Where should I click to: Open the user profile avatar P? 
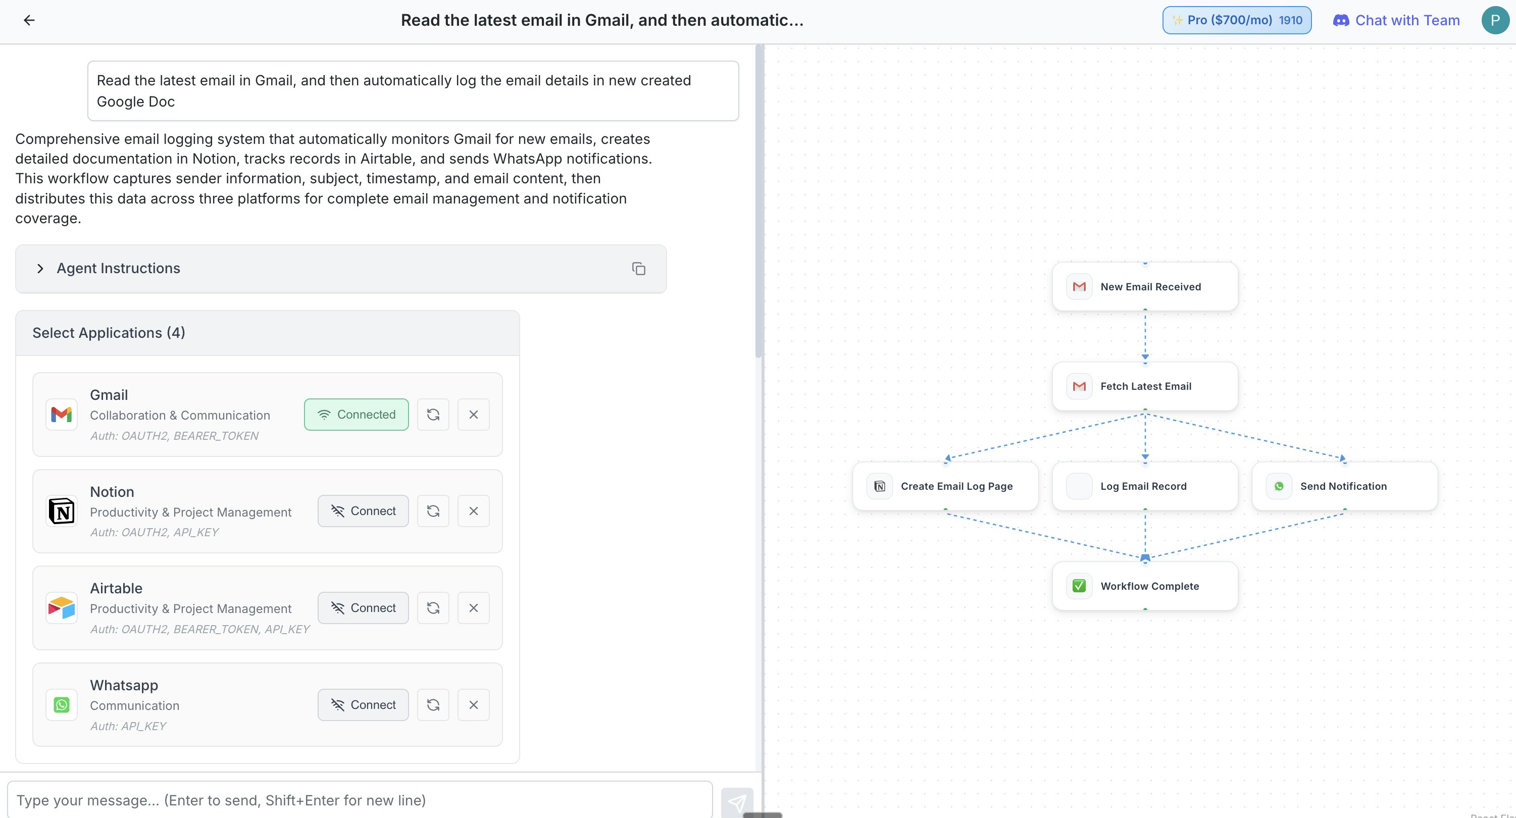(1495, 20)
